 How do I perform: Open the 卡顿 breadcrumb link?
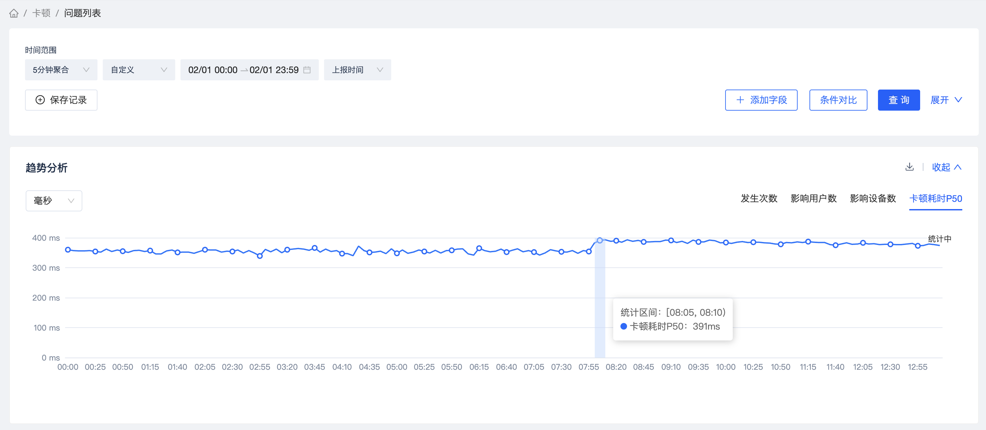coord(41,13)
